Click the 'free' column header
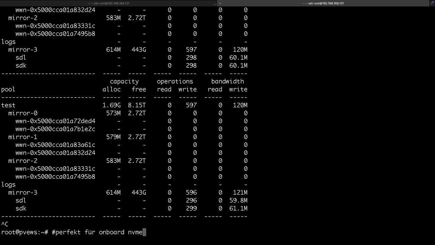Image resolution: width=435 pixels, height=245 pixels. (x=139, y=89)
